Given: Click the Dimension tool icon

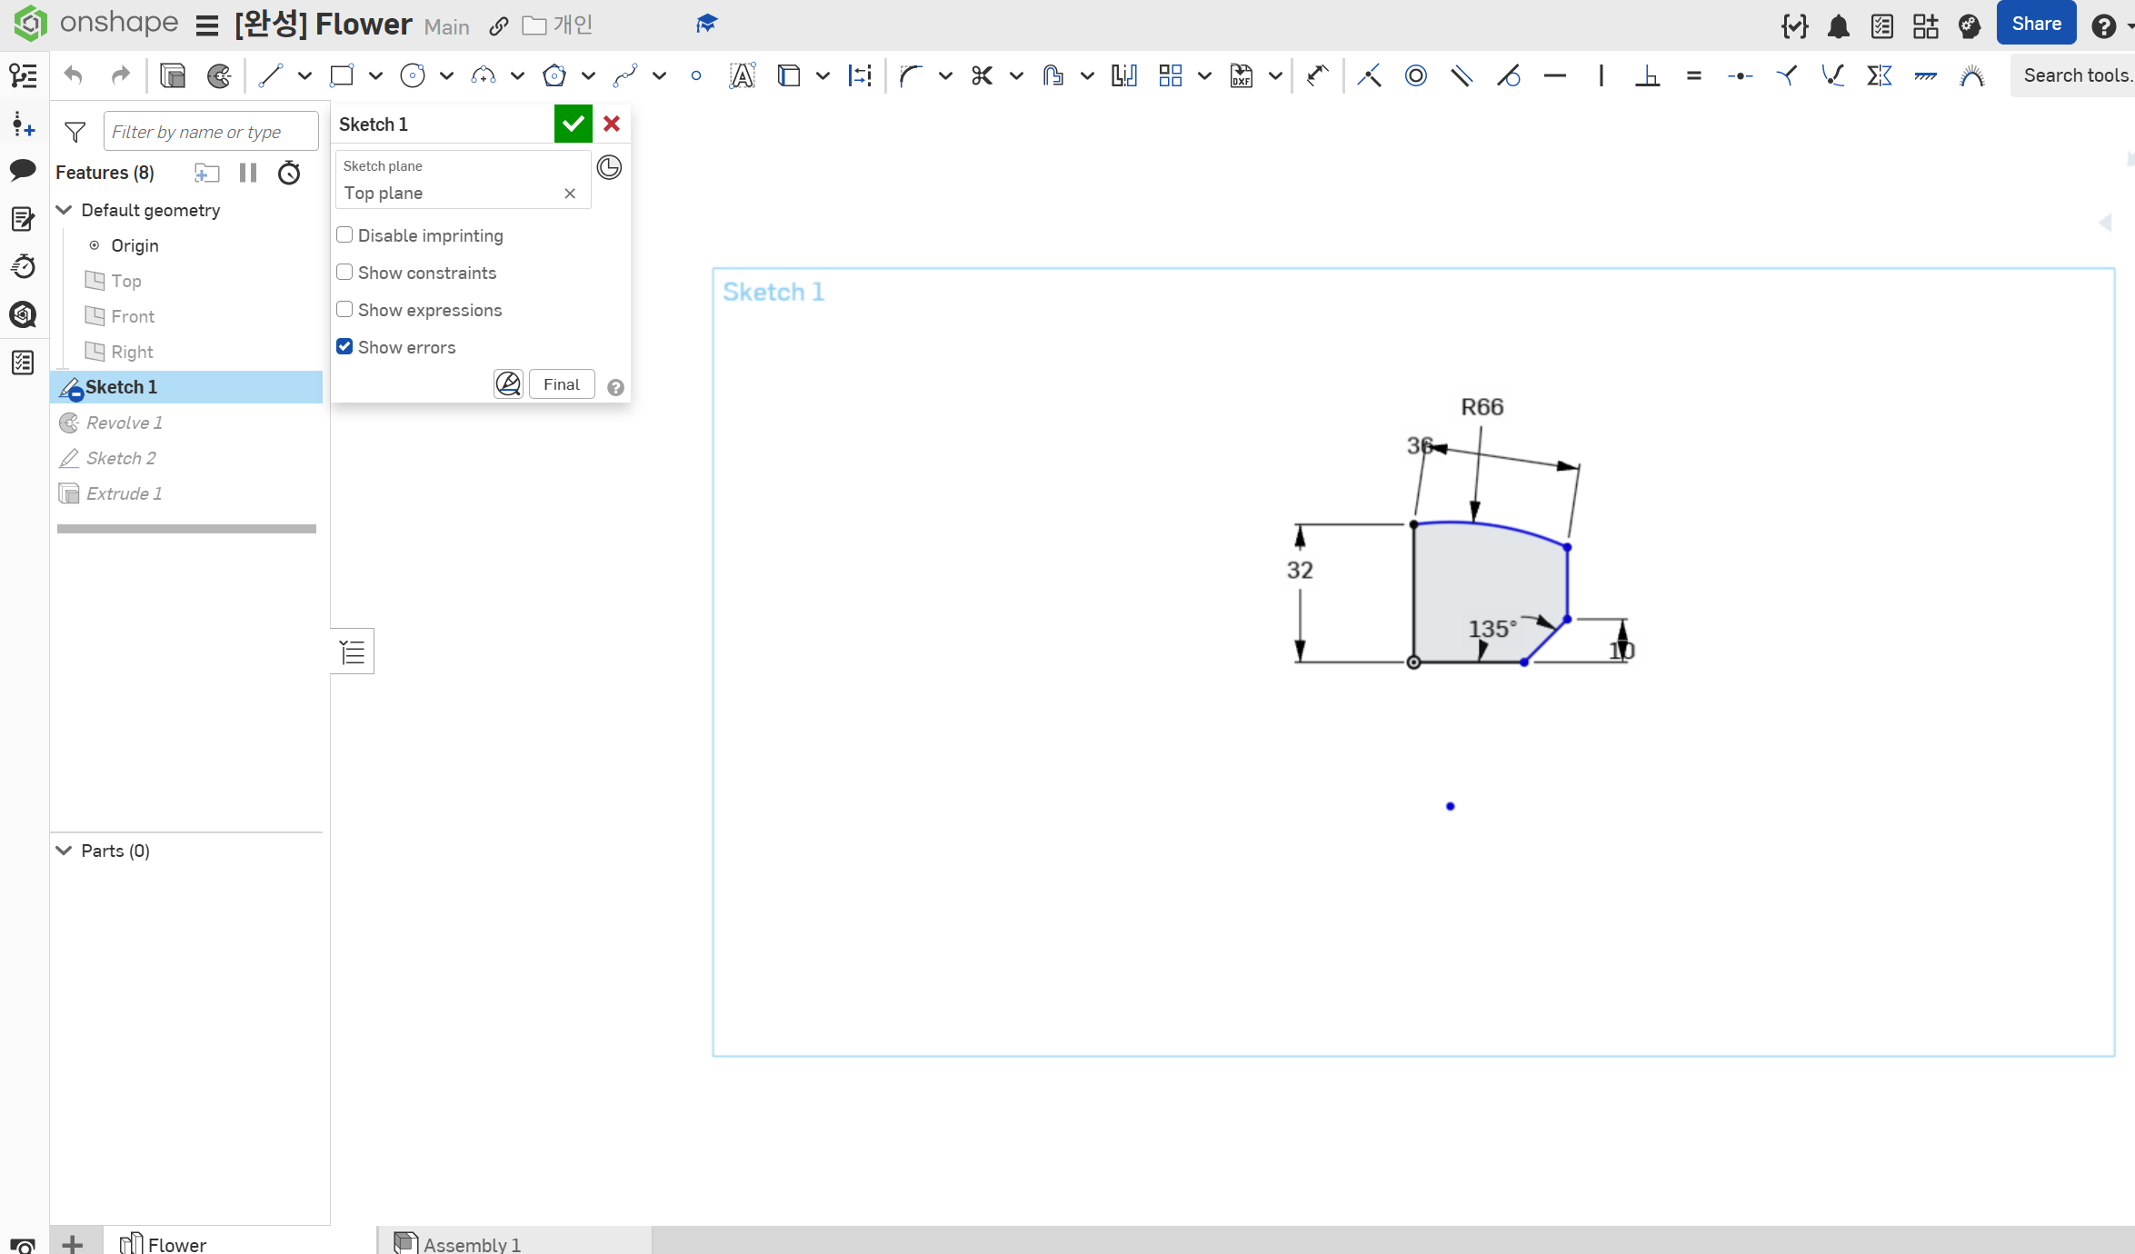Looking at the screenshot, I should (1317, 75).
